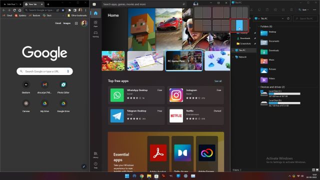Go to Chrome's home page icon

pyautogui.click(x=20, y=10)
